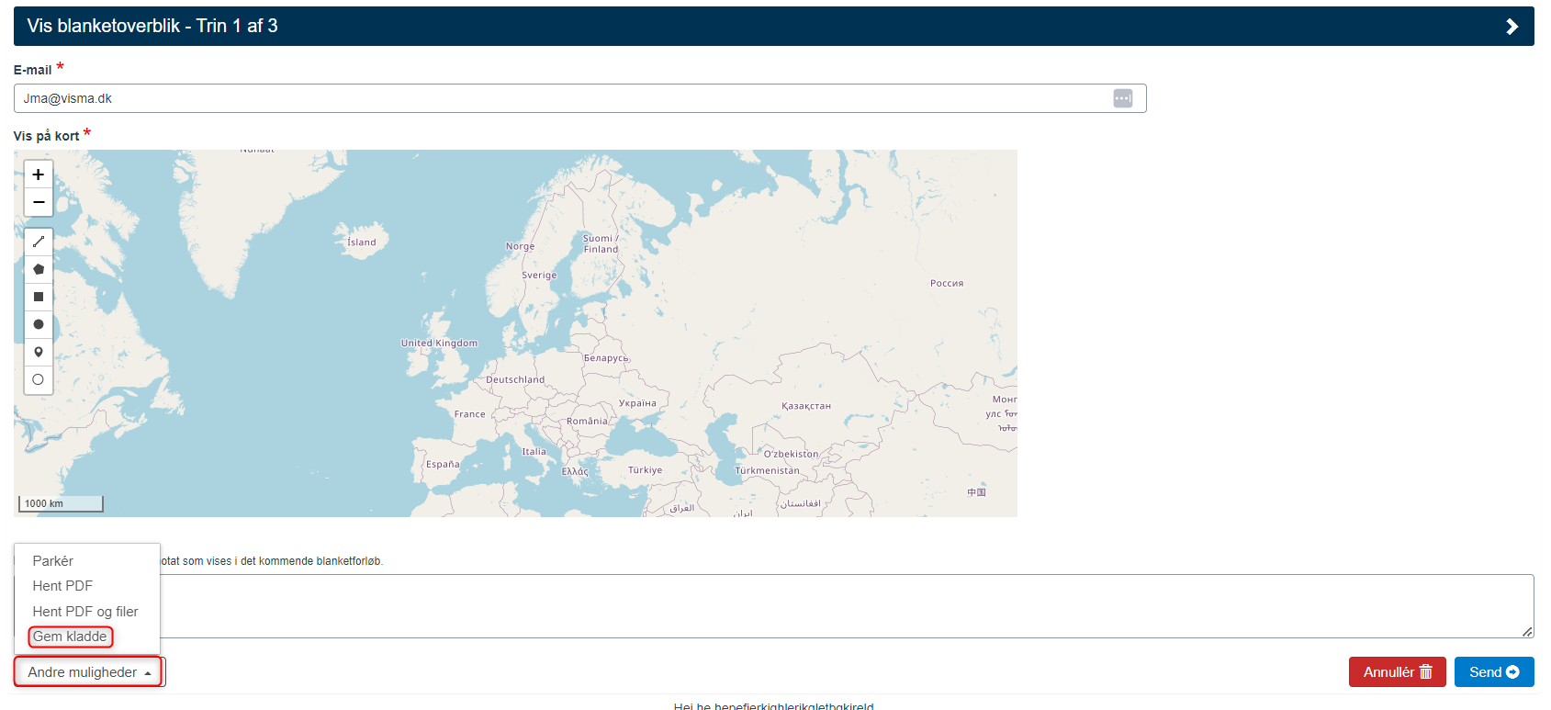This screenshot has width=1551, height=710.
Task: Choose Hent PDF menu option
Action: [x=62, y=586]
